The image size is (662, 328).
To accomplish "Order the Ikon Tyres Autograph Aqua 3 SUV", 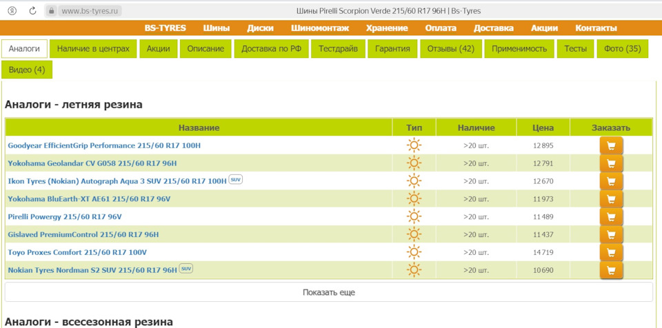I will 611,181.
